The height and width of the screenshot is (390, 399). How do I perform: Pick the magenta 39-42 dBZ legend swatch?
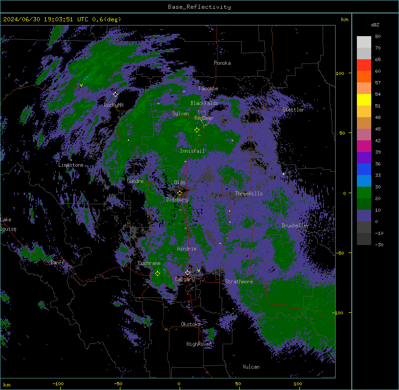364,146
